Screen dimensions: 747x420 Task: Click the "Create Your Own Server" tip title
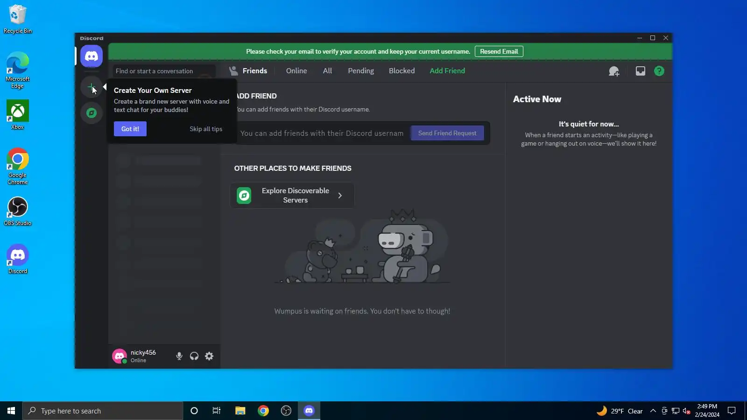(x=153, y=91)
